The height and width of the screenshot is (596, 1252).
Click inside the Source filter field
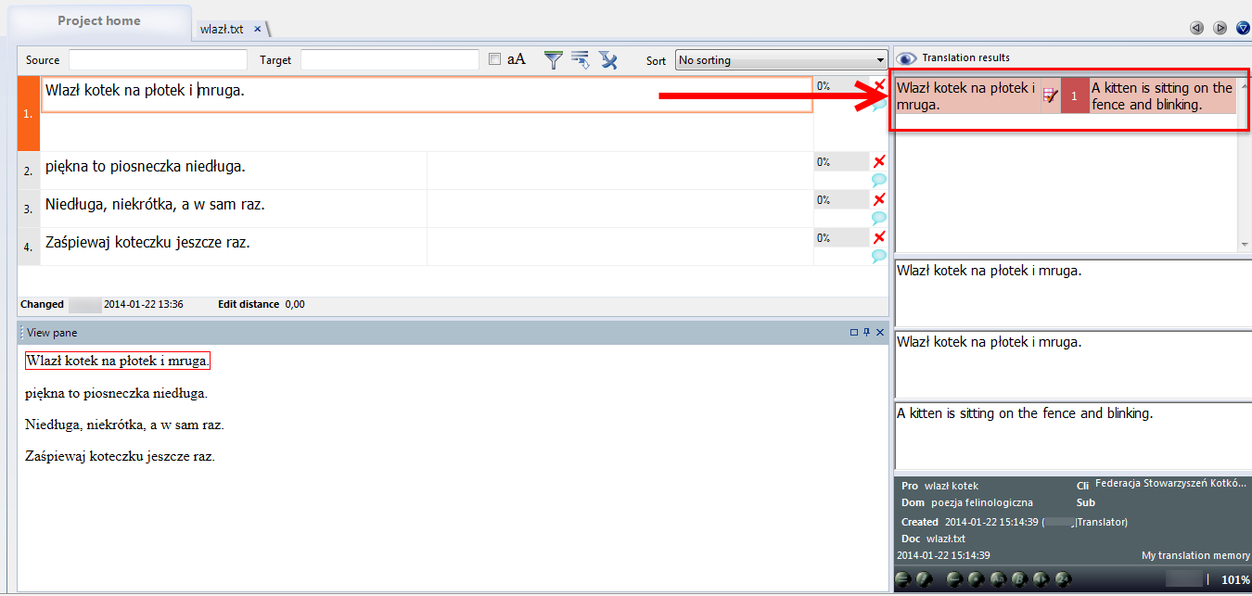tap(156, 58)
